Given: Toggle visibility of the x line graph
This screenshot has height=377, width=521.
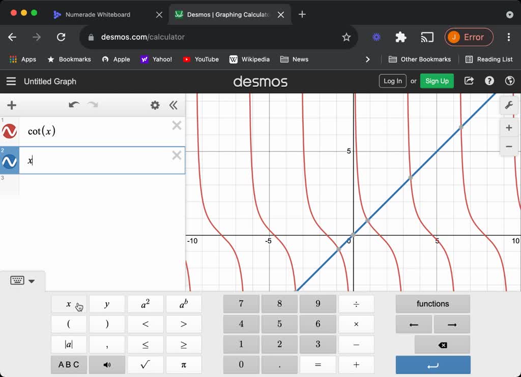Looking at the screenshot, I should pyautogui.click(x=9, y=162).
